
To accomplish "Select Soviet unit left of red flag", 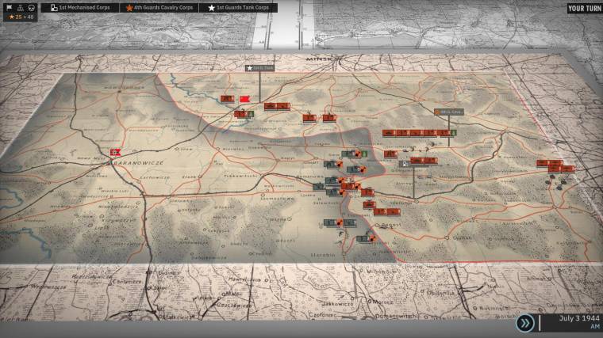I will pyautogui.click(x=227, y=99).
